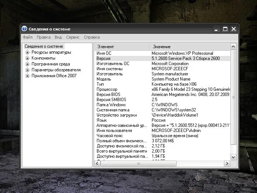Expand the Компоненты tree node

[27, 58]
